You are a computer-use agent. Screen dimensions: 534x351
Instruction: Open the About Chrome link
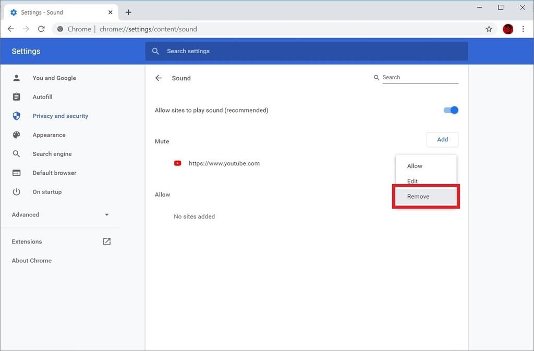[x=32, y=260]
